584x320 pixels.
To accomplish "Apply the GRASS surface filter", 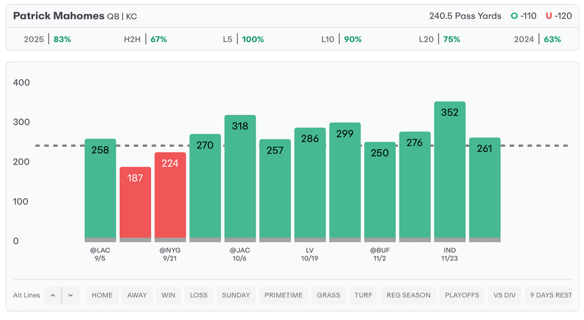I will click(328, 295).
